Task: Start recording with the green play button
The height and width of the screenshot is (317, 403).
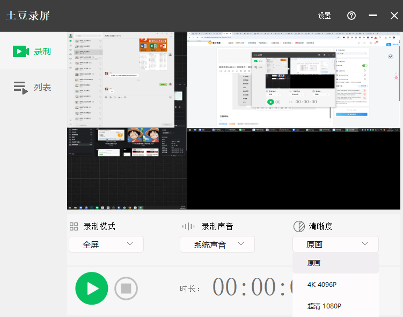Action: pos(91,289)
